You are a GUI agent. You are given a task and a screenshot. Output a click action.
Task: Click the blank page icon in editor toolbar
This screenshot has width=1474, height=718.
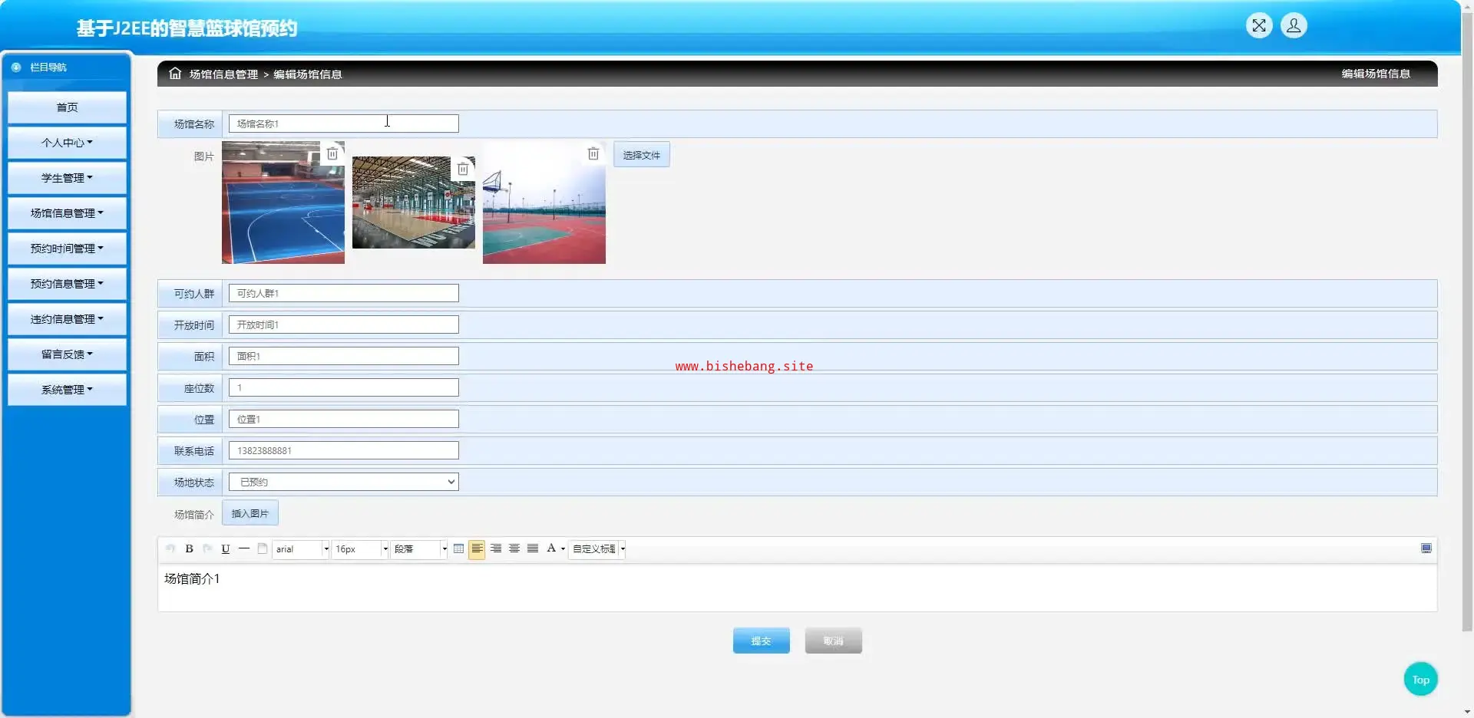263,548
